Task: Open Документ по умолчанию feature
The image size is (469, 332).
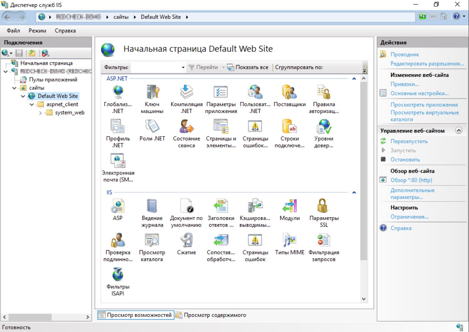Action: (186, 213)
